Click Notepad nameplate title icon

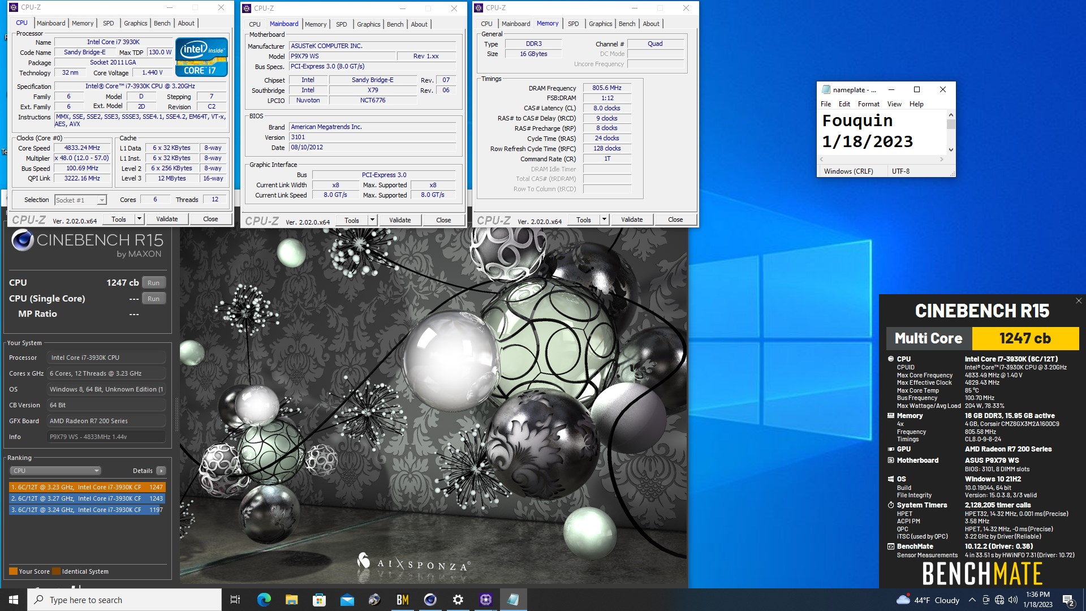pyautogui.click(x=826, y=89)
